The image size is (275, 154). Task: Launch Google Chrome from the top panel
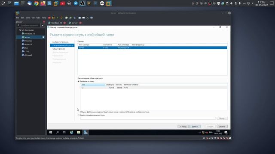(x=36, y=3)
